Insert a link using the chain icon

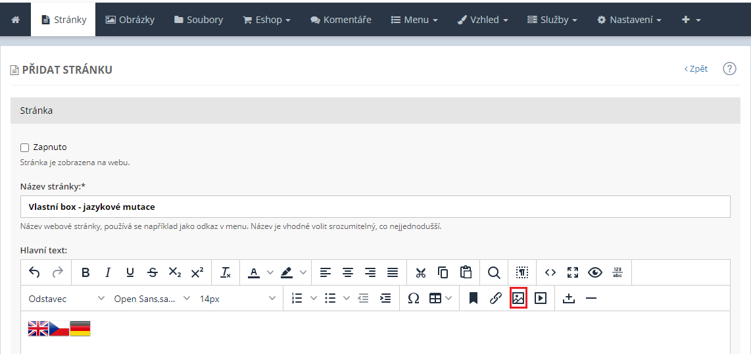[x=496, y=298]
